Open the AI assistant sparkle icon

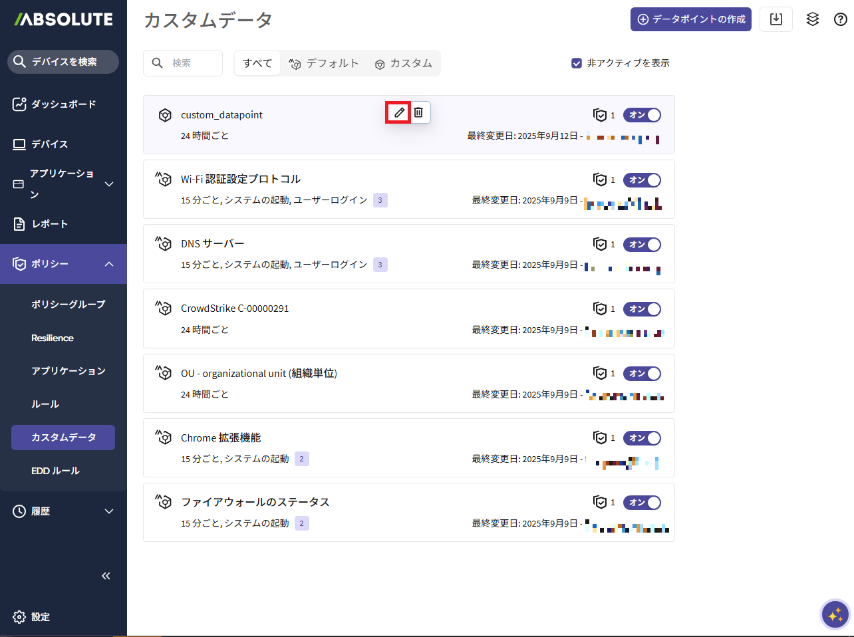click(x=835, y=614)
